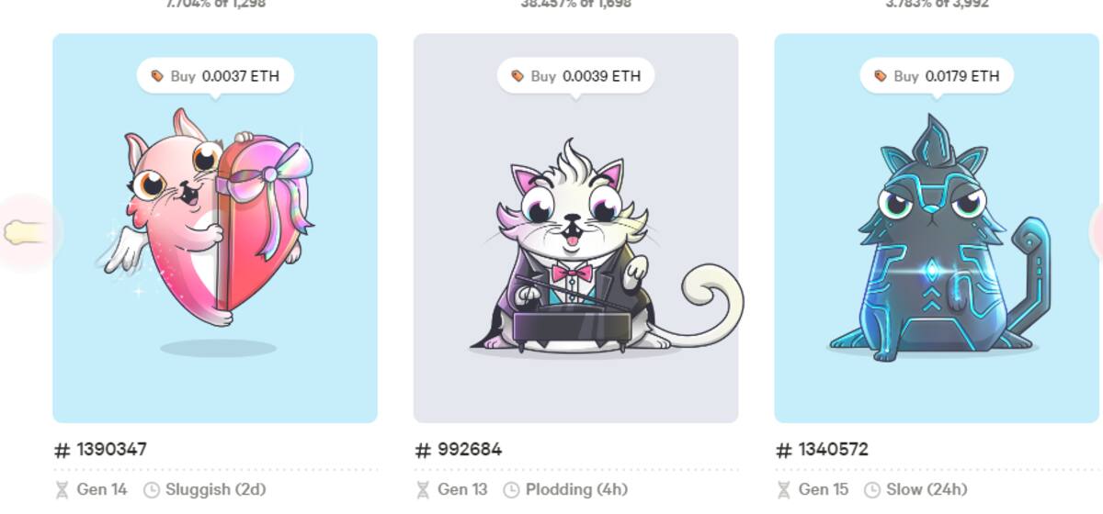Open kitty number 1340572 link
Viewport: 1103px width, 514px height.
tap(823, 450)
